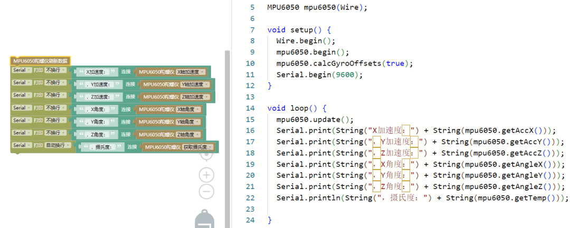Open Serial dropdown in Y加速度 row
This screenshot has width=570, height=228.
(22, 83)
